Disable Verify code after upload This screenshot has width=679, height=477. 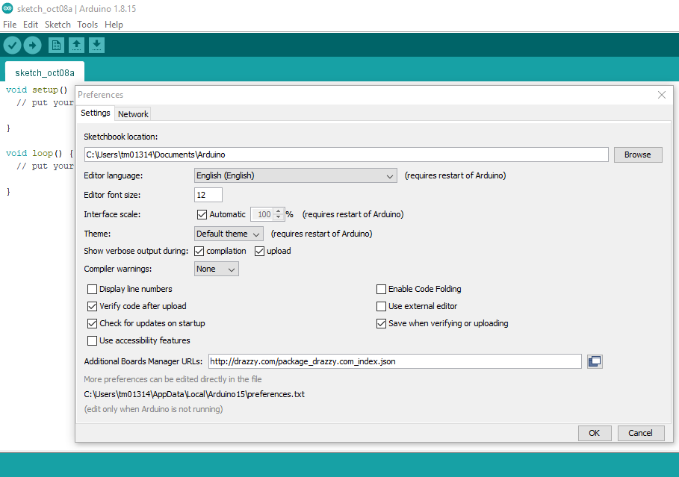(92, 307)
